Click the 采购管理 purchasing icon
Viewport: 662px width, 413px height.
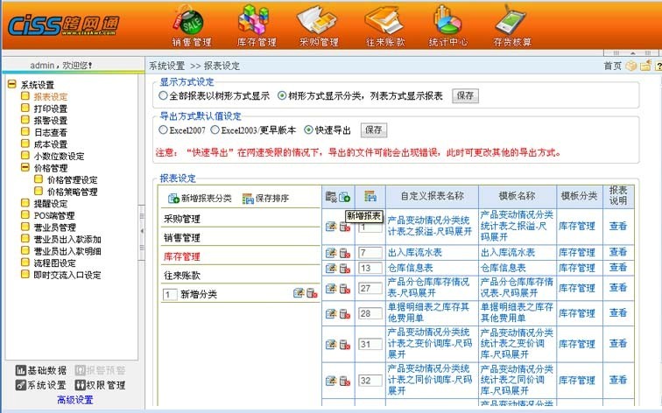click(317, 19)
